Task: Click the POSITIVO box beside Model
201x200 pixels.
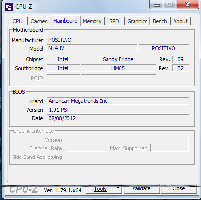Action: [x=164, y=48]
